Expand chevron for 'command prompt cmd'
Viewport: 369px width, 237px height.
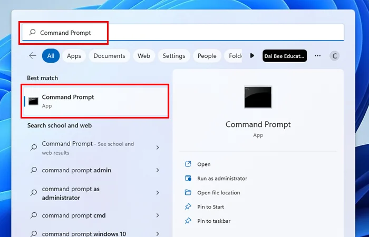tap(158, 215)
